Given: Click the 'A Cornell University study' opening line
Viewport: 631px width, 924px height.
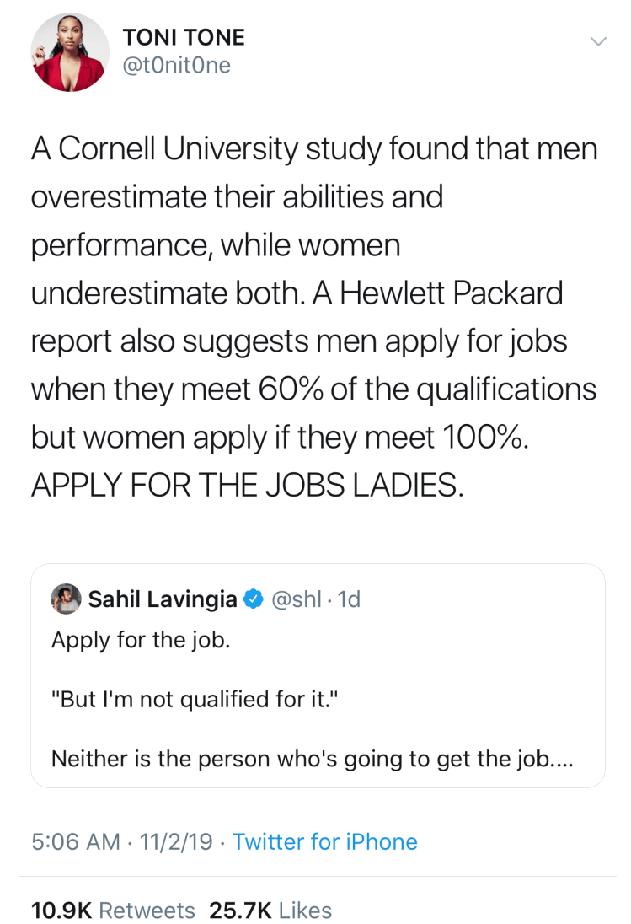Looking at the screenshot, I should click(x=313, y=149).
